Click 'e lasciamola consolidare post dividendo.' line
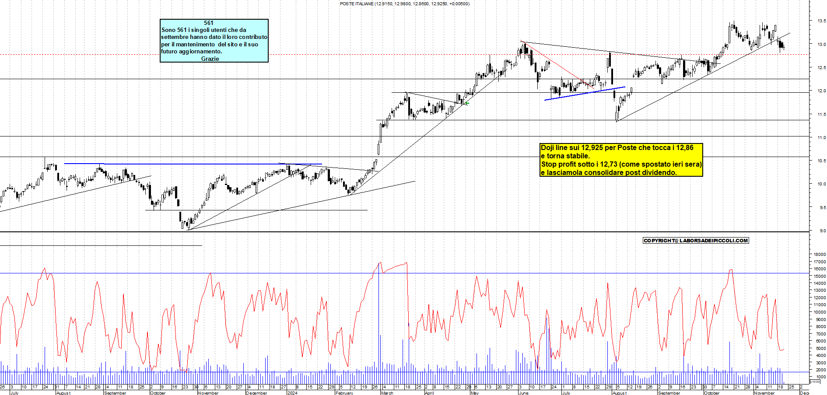 click(609, 172)
